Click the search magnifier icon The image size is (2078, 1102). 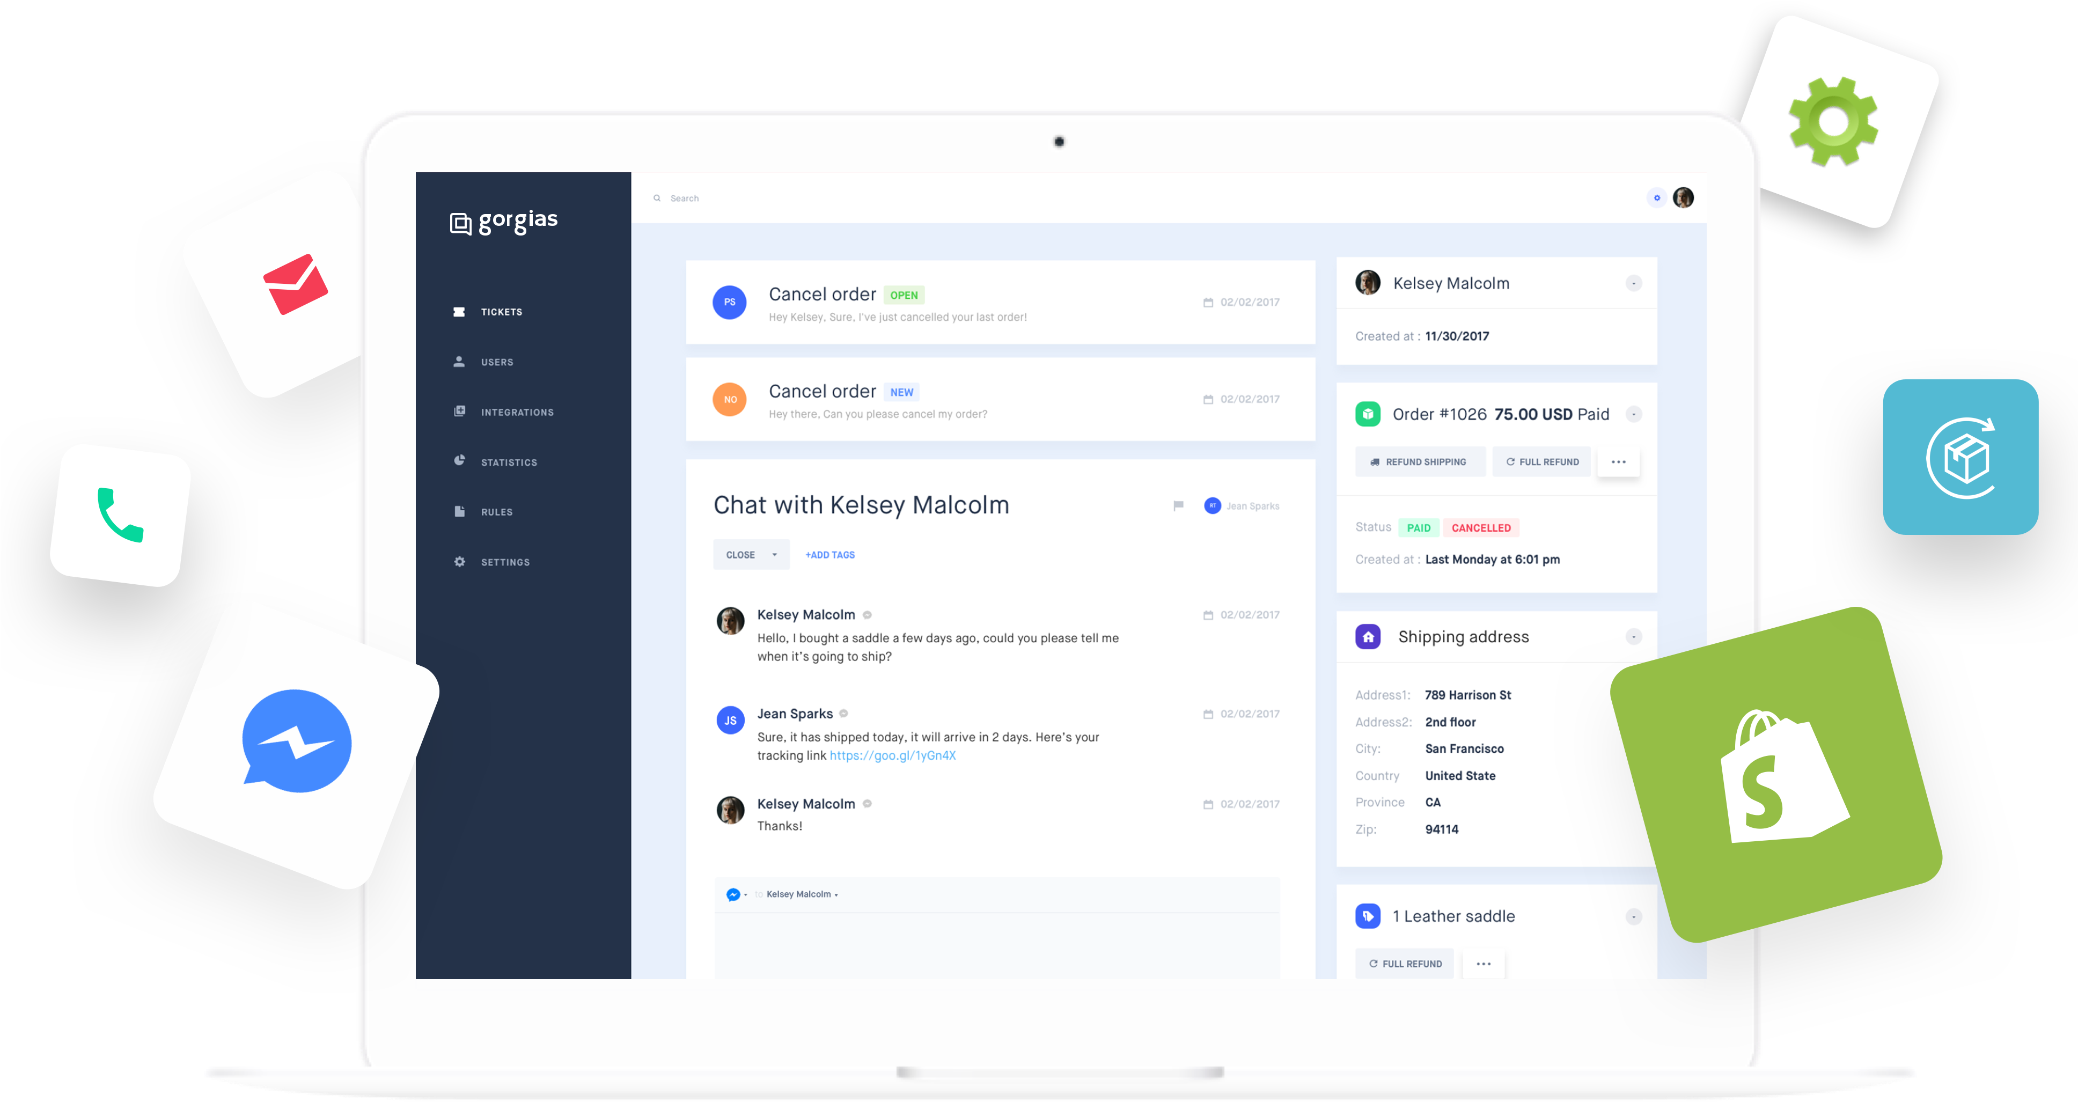point(657,199)
